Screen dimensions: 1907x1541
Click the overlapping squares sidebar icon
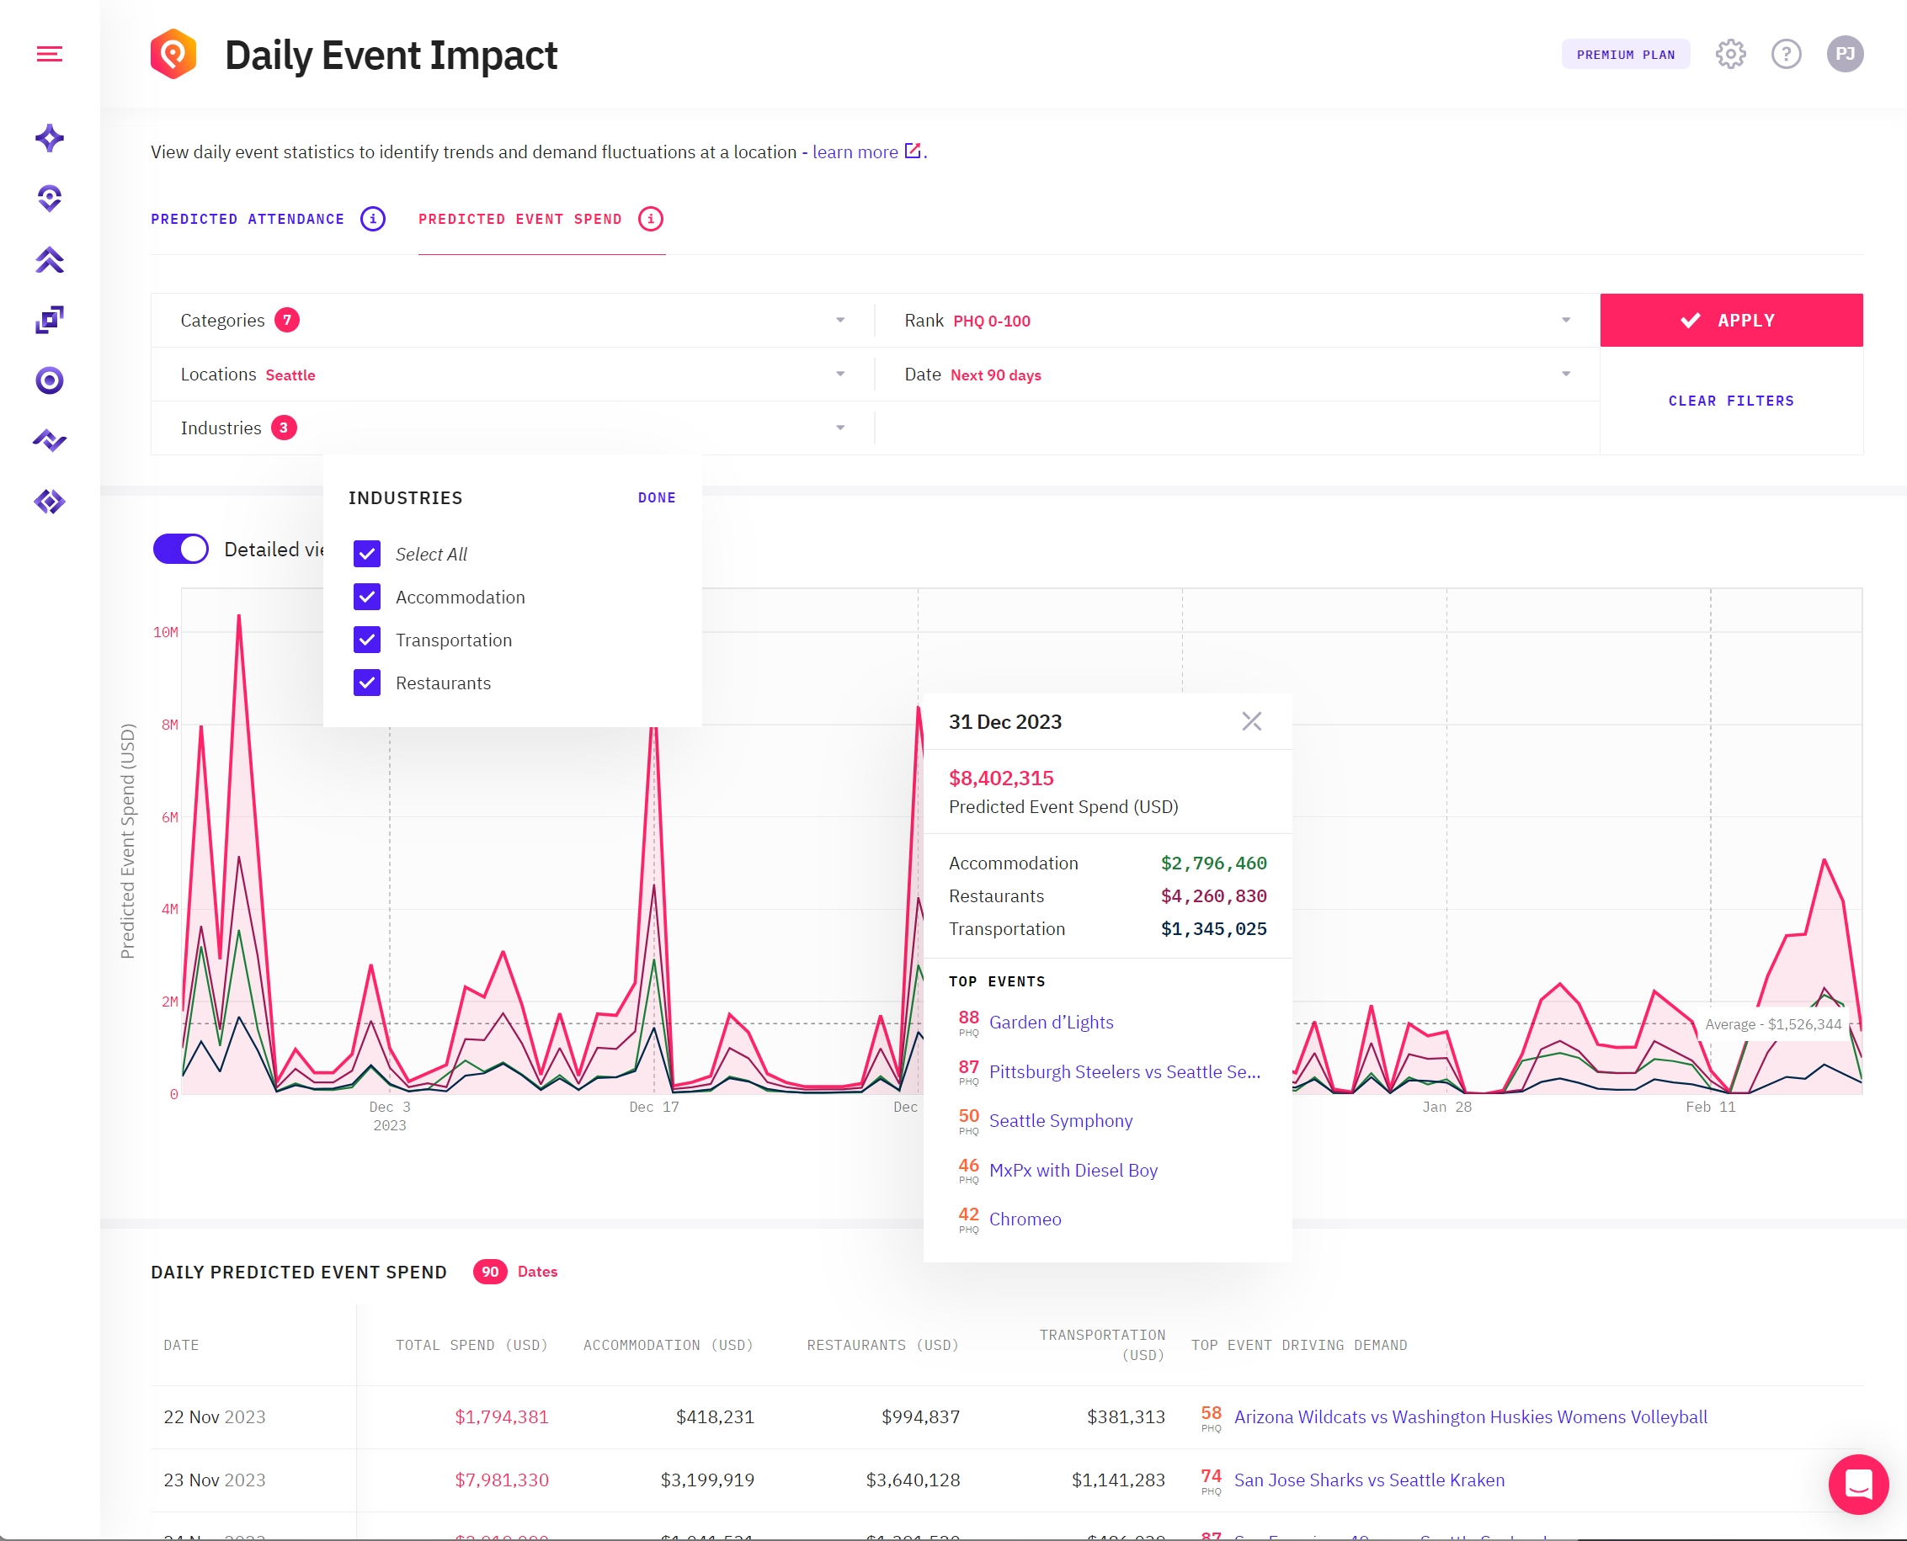(50, 320)
